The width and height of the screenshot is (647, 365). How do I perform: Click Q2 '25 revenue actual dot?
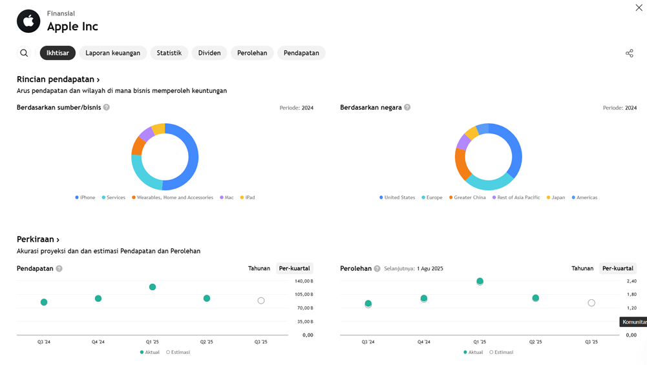pos(207,299)
